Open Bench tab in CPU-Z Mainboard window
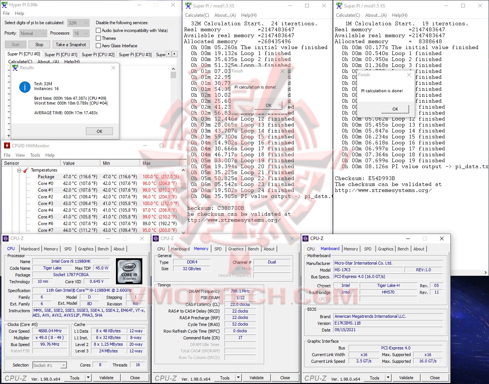The image size is (489, 384). 403,249
